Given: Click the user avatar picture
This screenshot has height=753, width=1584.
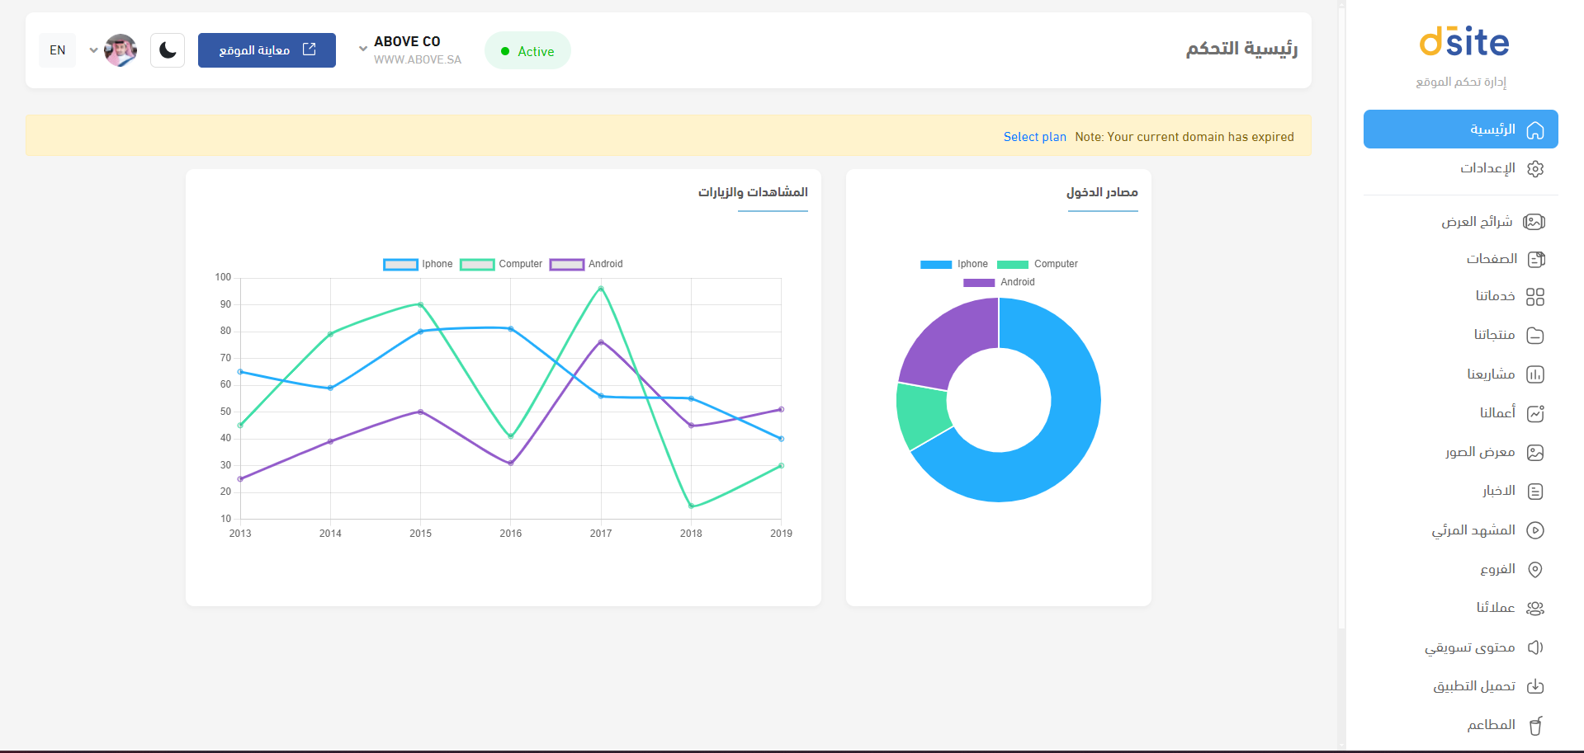Looking at the screenshot, I should 121,50.
